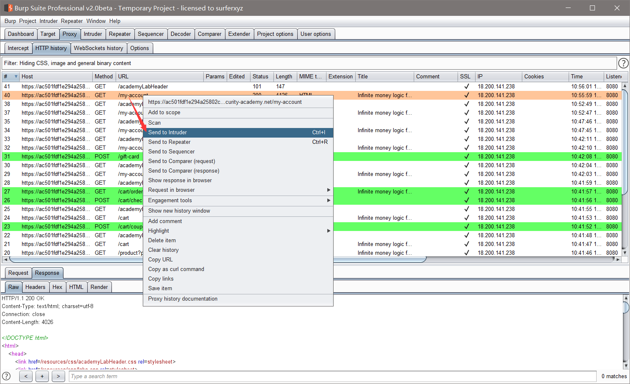This screenshot has height=384, width=630.
Task: Click the plus button near the search bar
Action: pyautogui.click(x=42, y=376)
